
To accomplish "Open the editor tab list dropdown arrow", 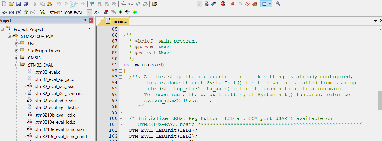I will click(x=375, y=21).
